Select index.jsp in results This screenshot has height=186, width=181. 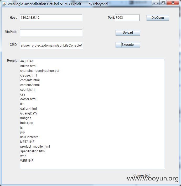point(27,123)
